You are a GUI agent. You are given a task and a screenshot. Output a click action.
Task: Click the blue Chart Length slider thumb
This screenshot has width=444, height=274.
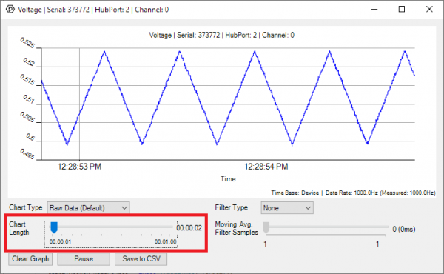pos(54,227)
